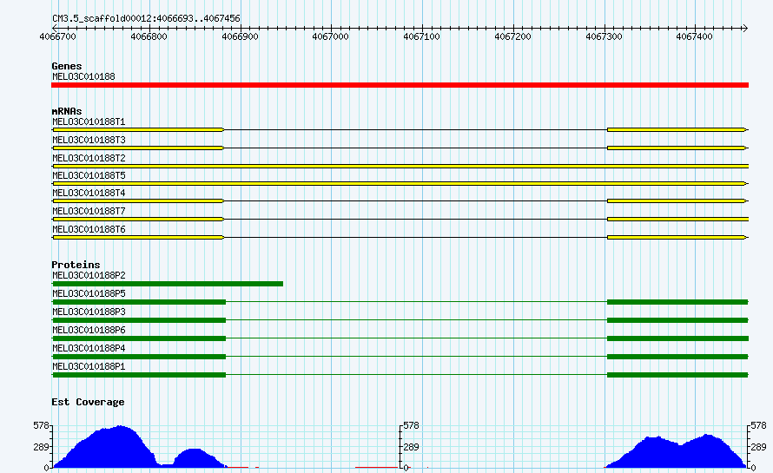Click the mRNAs track heading

67,111
